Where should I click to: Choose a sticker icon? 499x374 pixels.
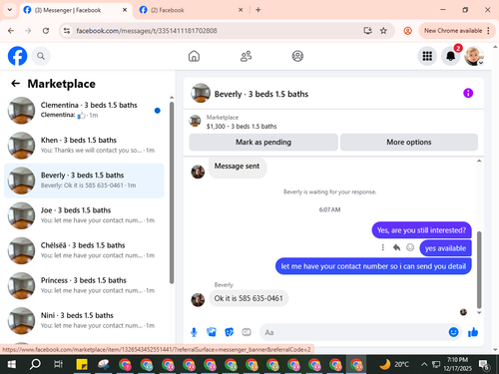coord(229,332)
